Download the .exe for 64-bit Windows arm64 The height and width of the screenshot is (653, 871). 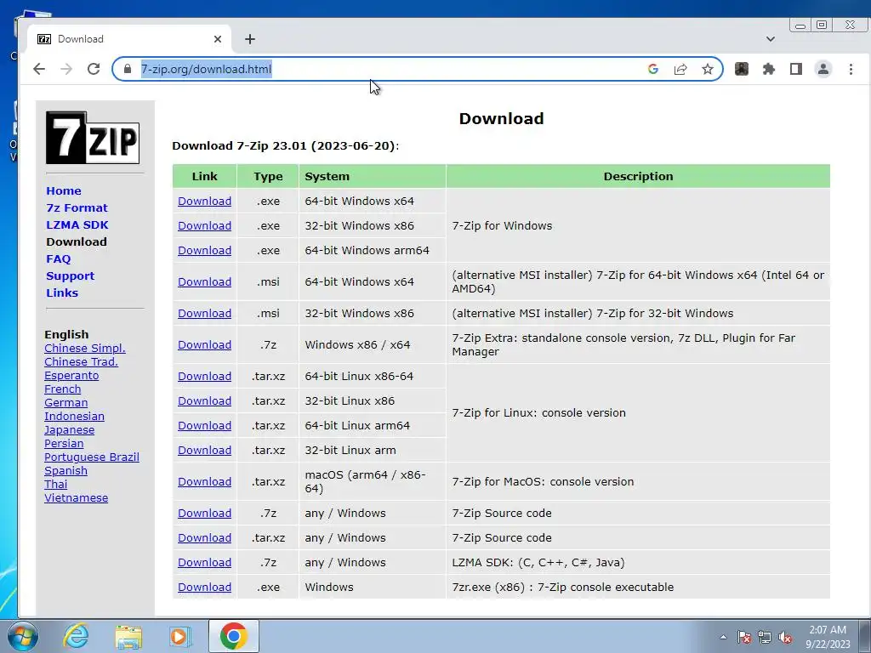(204, 251)
